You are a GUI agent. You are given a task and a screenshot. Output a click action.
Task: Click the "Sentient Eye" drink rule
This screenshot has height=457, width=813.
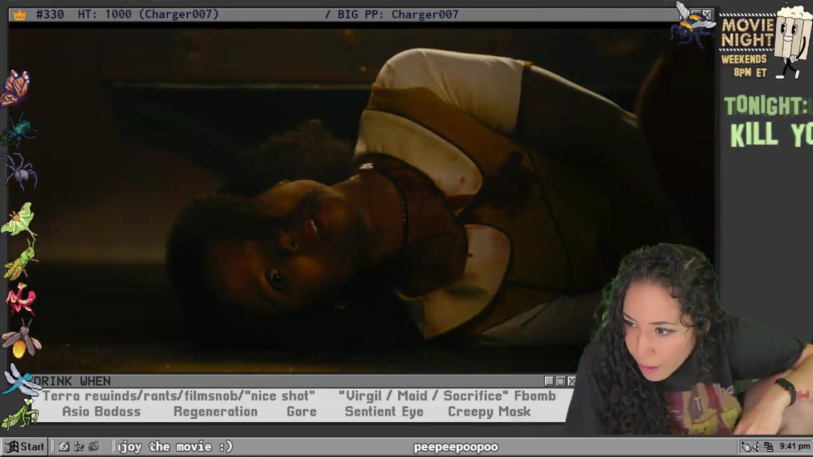tap(384, 412)
